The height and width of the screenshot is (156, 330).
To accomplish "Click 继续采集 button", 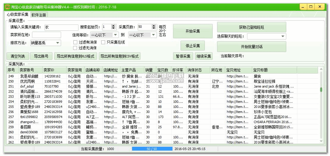I will [204, 56].
